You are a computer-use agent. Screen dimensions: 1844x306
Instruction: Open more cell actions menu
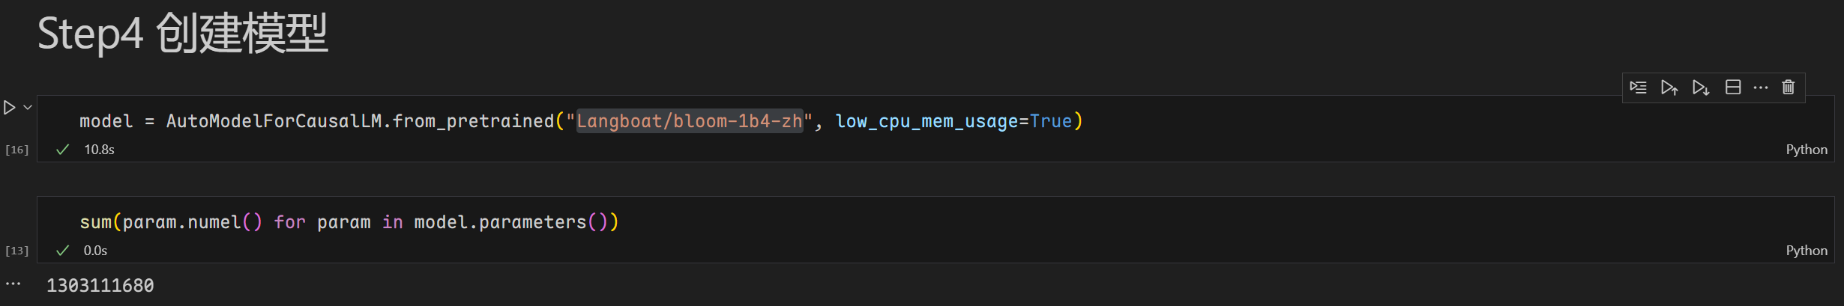[1761, 88]
